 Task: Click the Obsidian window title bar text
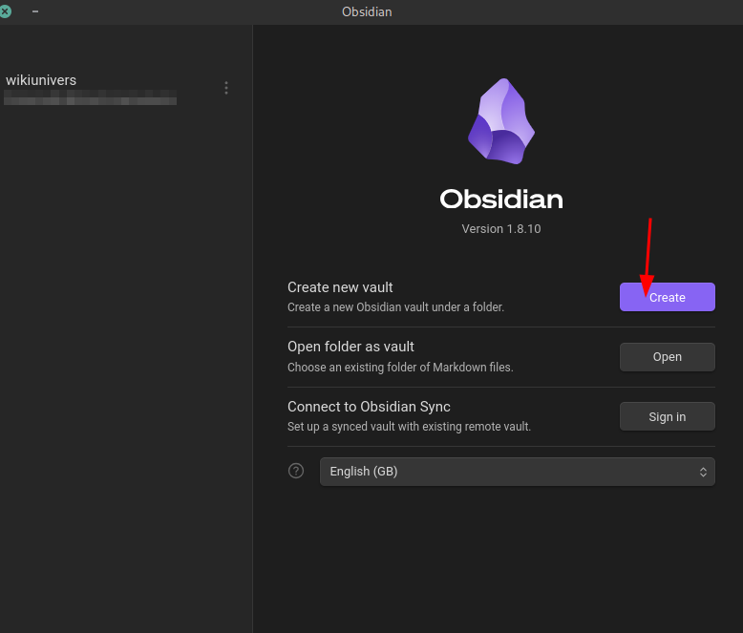pos(367,11)
